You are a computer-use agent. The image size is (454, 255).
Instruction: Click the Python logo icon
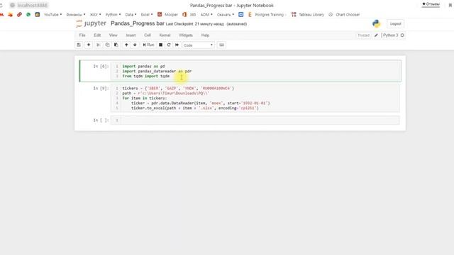pos(377,23)
